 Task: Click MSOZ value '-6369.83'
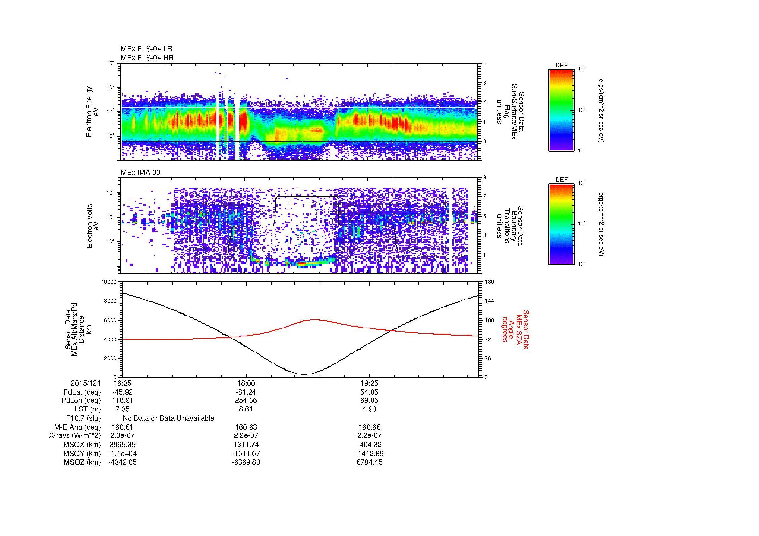point(246,462)
